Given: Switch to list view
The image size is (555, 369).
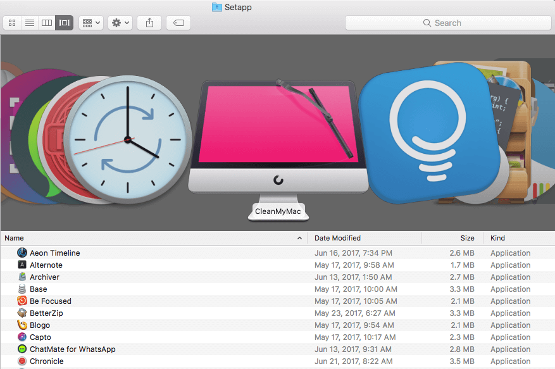Looking at the screenshot, I should (x=30, y=23).
